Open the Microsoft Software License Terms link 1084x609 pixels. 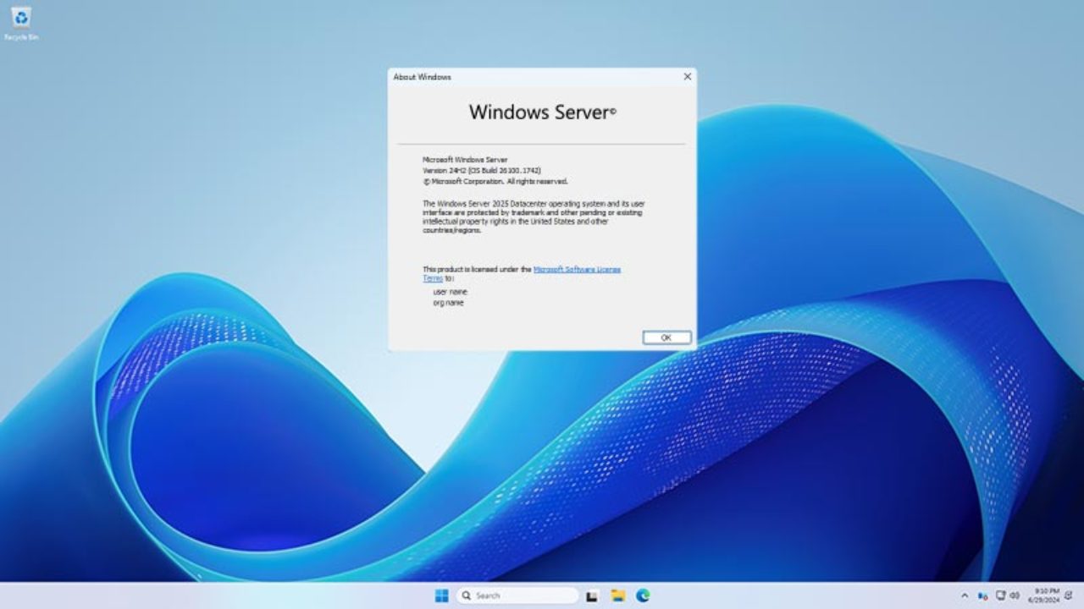click(576, 268)
